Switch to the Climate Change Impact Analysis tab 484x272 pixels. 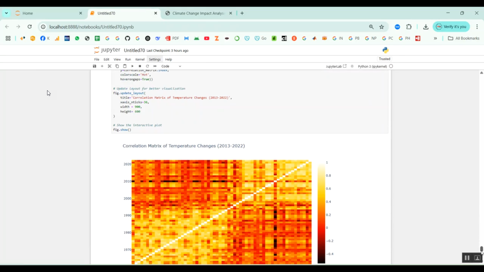(197, 13)
